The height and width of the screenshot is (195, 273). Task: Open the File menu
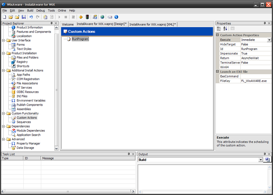4,11
